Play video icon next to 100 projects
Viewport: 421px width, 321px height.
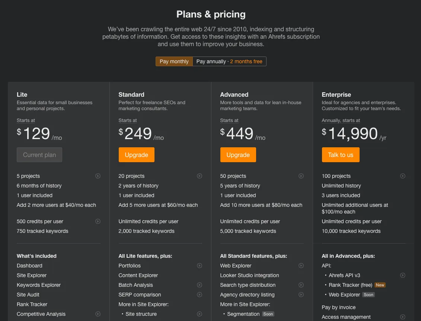point(403,176)
